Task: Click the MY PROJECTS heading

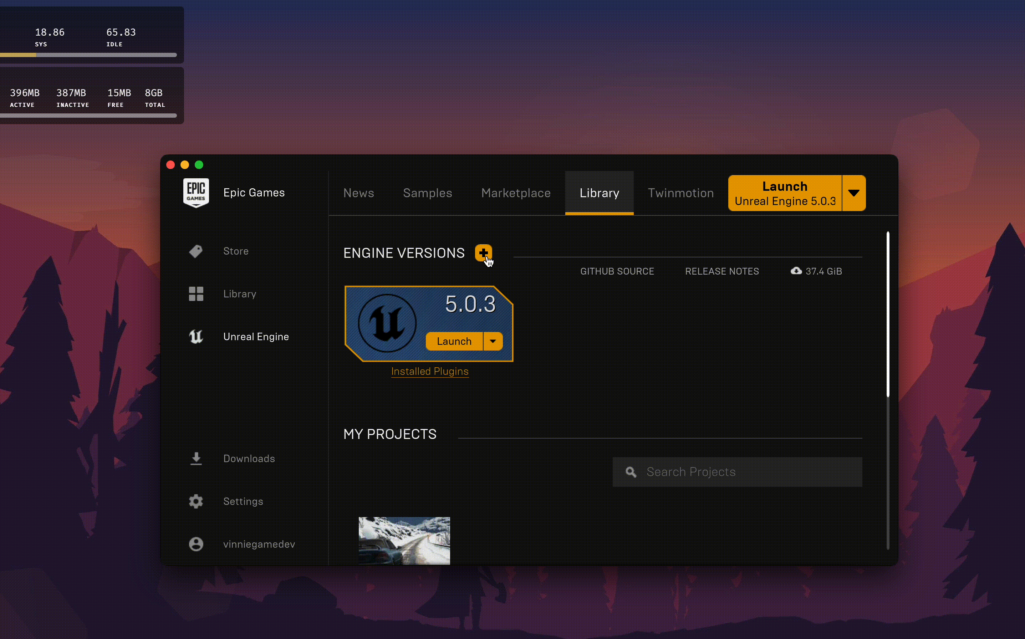Action: tap(390, 434)
